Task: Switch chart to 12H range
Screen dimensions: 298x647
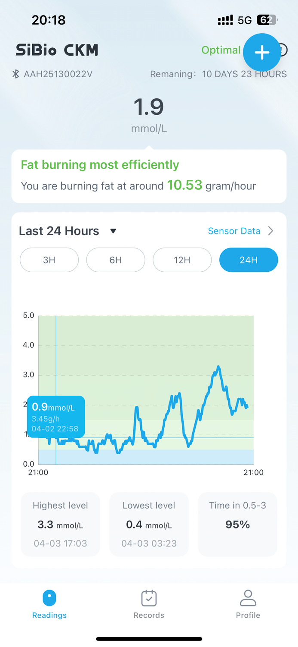Action: [182, 260]
